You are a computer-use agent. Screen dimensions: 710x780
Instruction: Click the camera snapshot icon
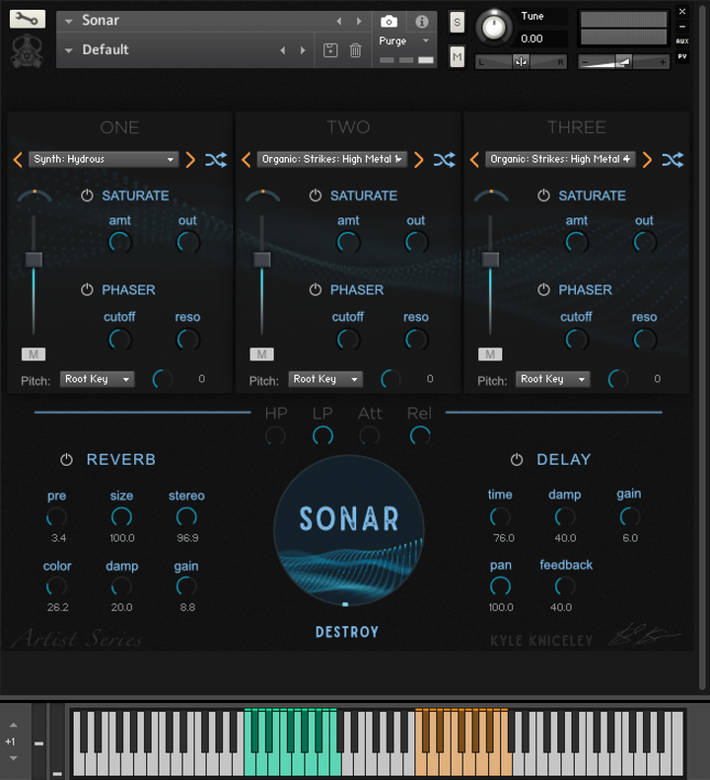pyautogui.click(x=389, y=21)
